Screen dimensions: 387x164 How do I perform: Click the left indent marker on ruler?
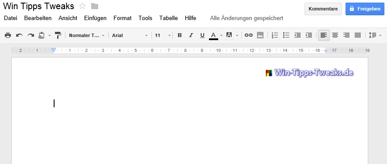pos(54,51)
